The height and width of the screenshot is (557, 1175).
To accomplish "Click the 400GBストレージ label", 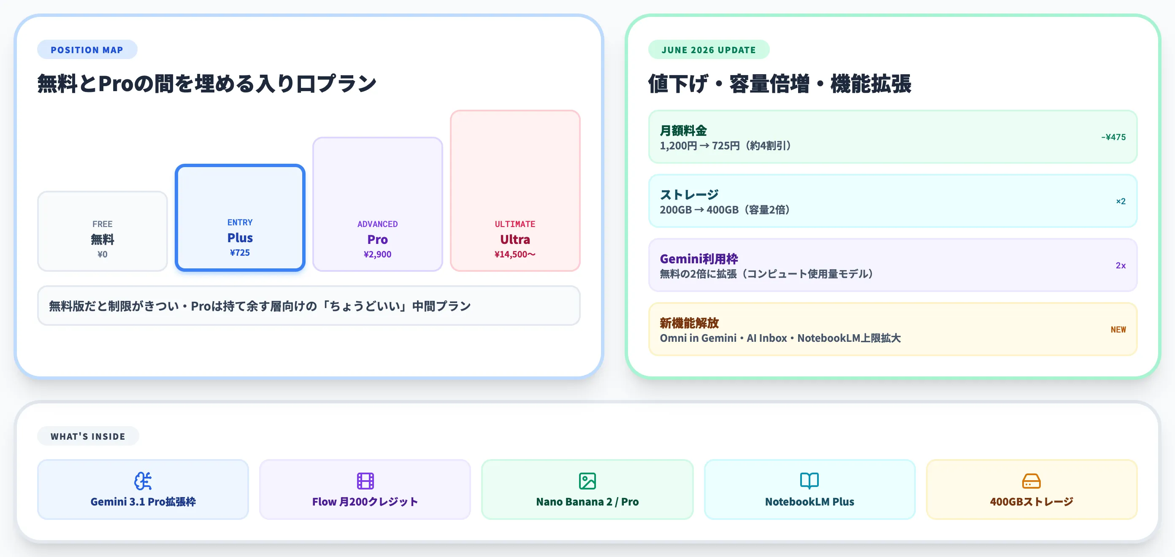I will tap(1032, 501).
